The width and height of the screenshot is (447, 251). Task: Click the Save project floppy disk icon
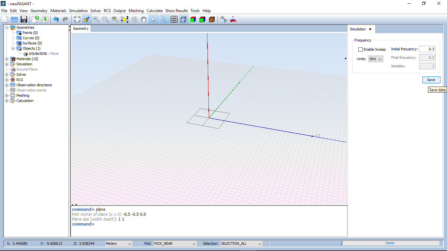click(x=24, y=19)
